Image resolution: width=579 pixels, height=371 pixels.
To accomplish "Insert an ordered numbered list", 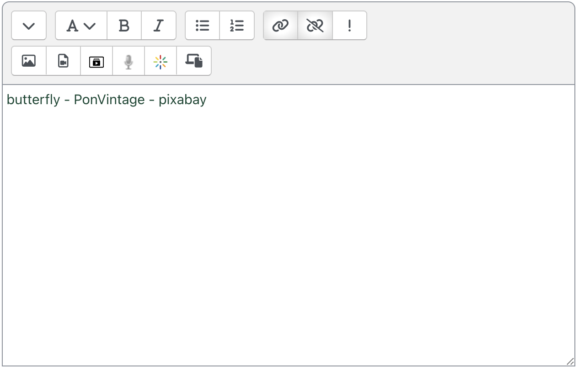I will tap(237, 26).
